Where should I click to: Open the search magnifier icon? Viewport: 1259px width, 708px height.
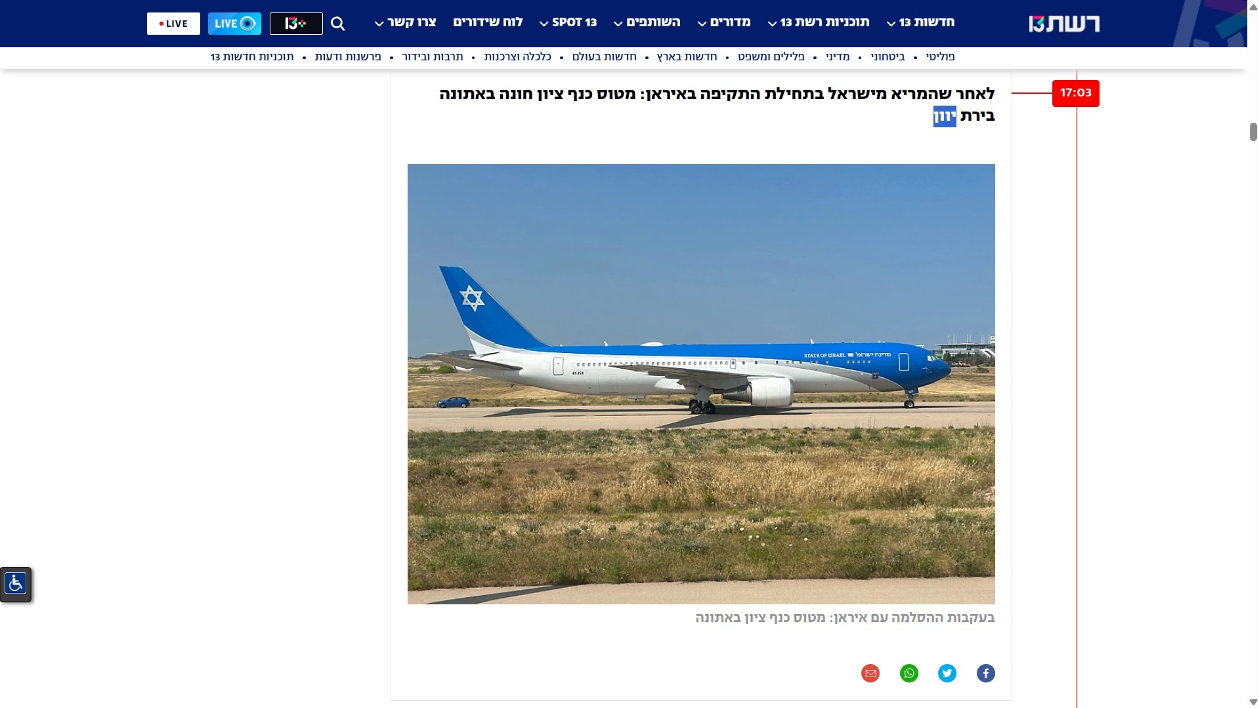click(x=338, y=24)
